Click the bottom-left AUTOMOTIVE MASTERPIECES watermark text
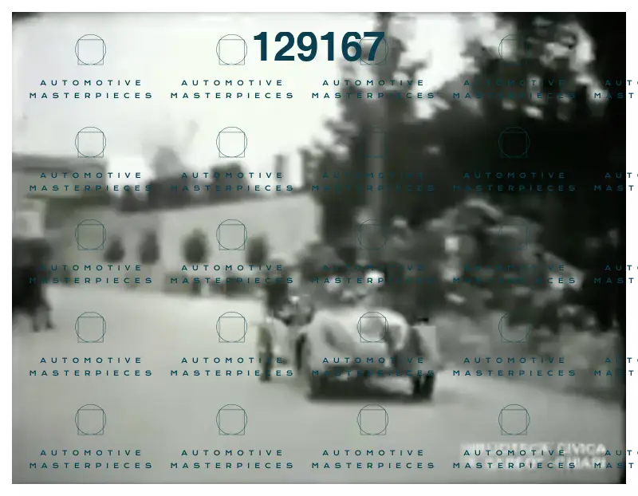This screenshot has height=496, width=638. pyautogui.click(x=91, y=459)
